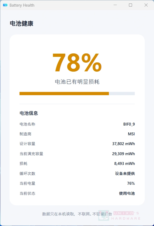Click the 电池健康 page heading
The height and width of the screenshot is (226, 154).
21,24
